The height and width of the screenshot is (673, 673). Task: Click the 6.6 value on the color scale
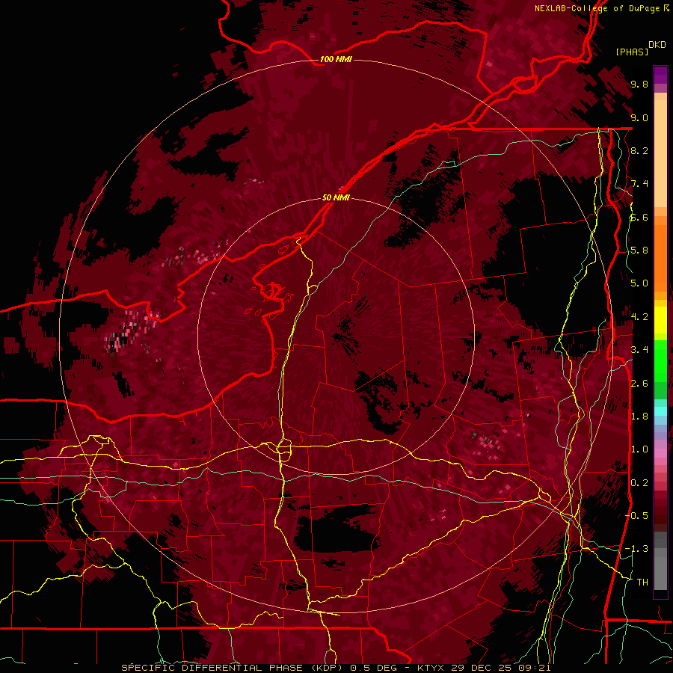click(639, 218)
